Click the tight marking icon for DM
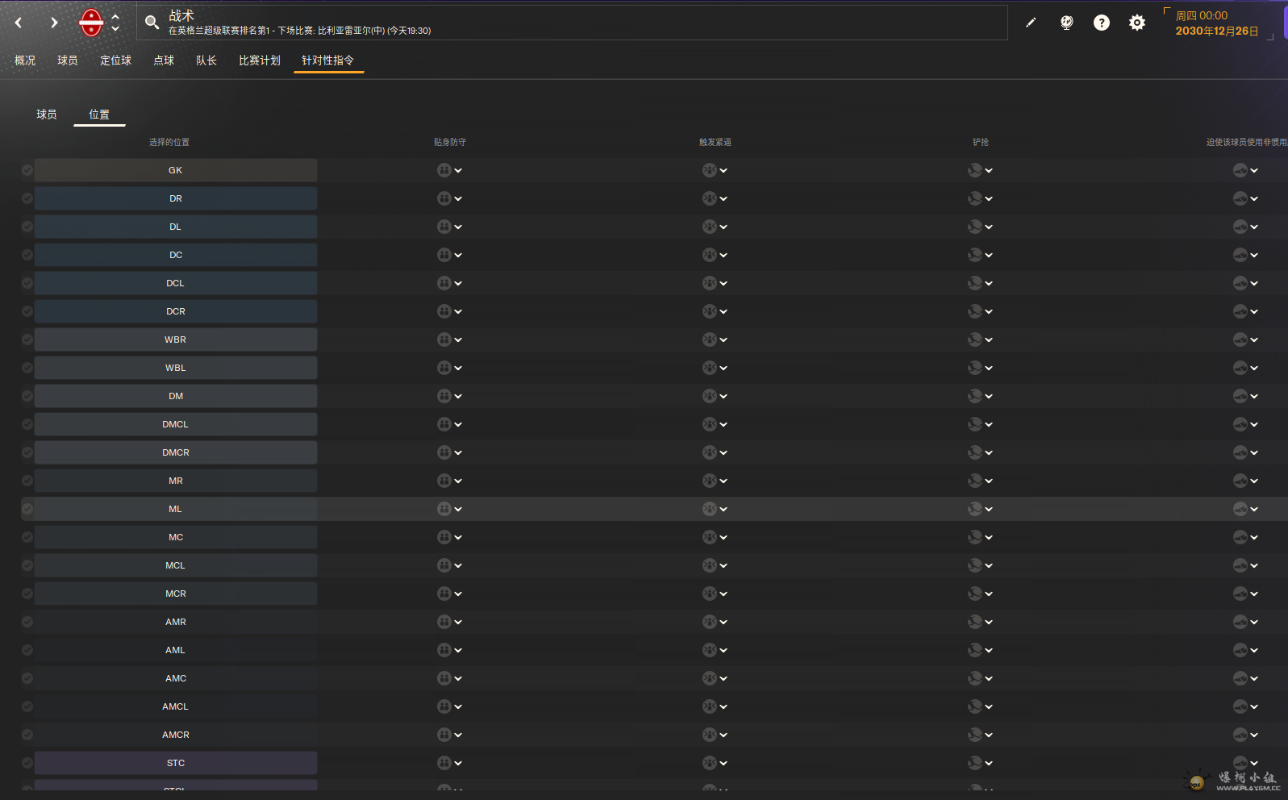The width and height of the screenshot is (1288, 800). (x=444, y=396)
